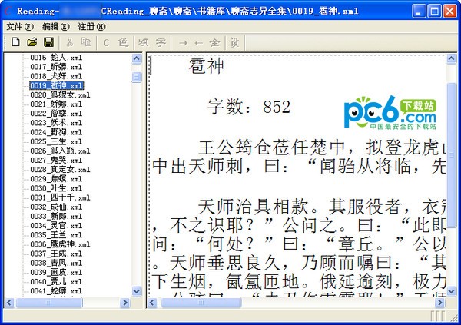This screenshot has height=325, width=461.
Task: Click the file tree scroll-down arrow
Action: (x=137, y=291)
